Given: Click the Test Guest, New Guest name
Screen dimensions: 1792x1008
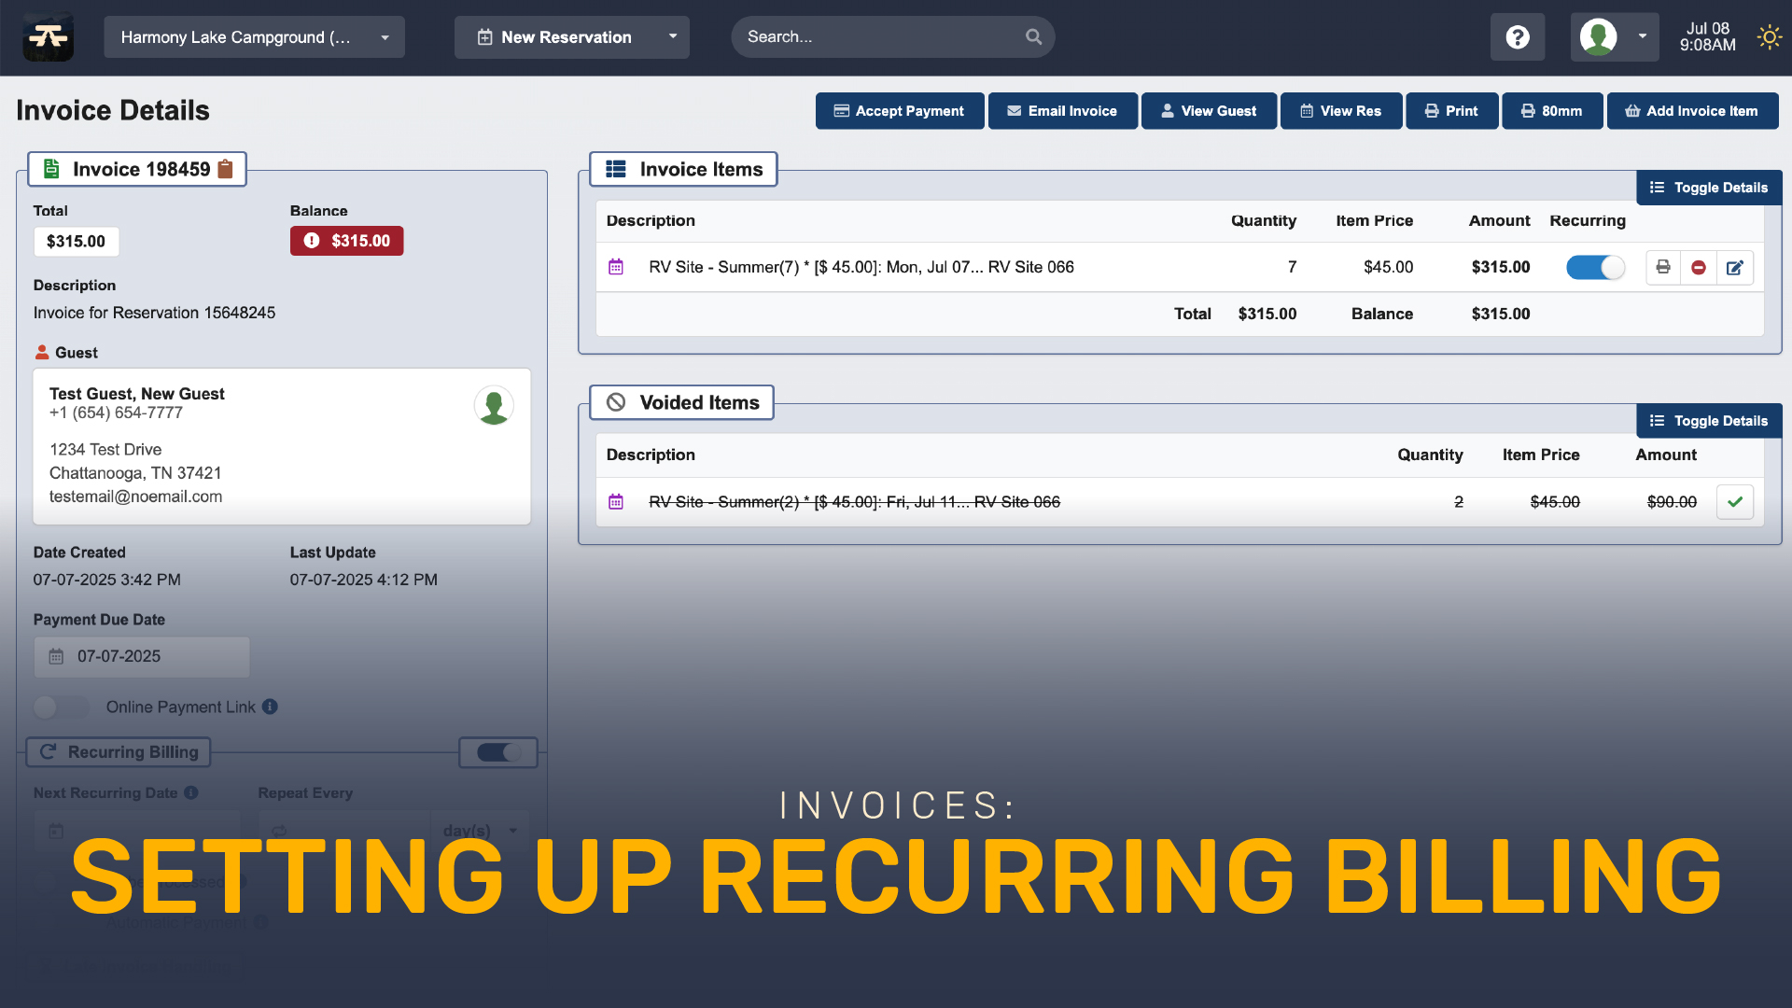Looking at the screenshot, I should pyautogui.click(x=137, y=394).
